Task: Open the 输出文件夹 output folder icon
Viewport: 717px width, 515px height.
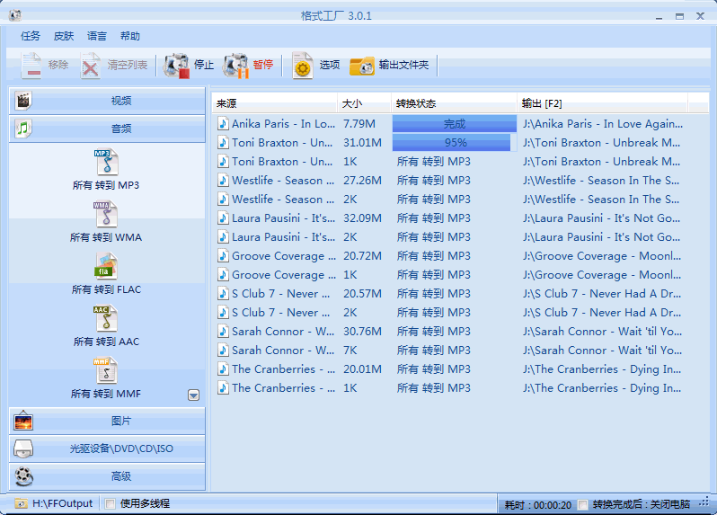Action: (x=362, y=66)
